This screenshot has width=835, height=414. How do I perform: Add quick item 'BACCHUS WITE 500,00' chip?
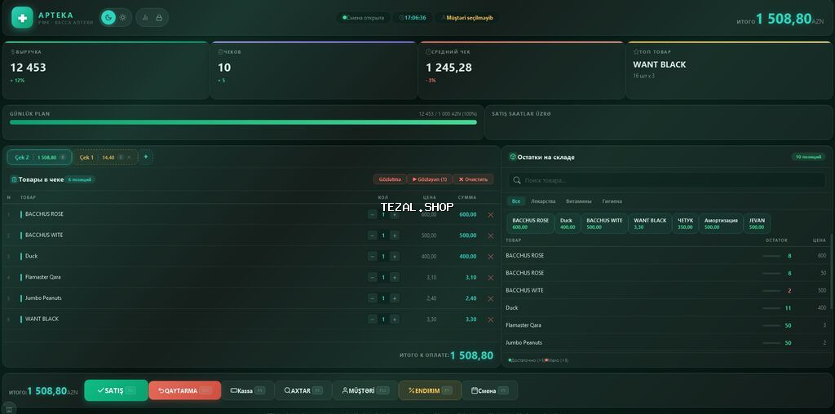click(604, 223)
